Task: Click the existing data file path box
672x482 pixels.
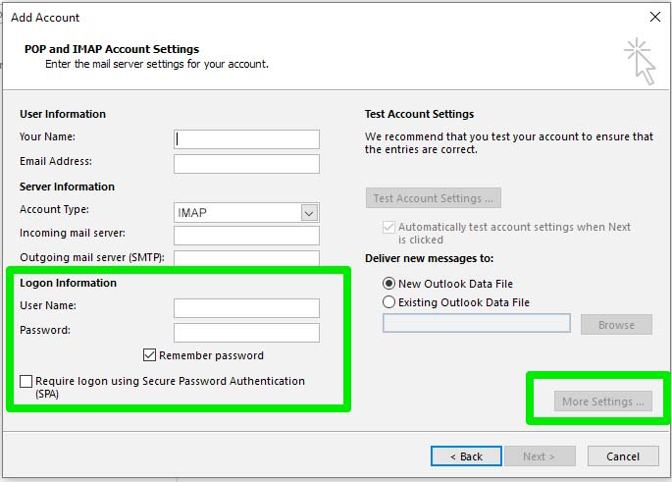Action: (x=477, y=323)
